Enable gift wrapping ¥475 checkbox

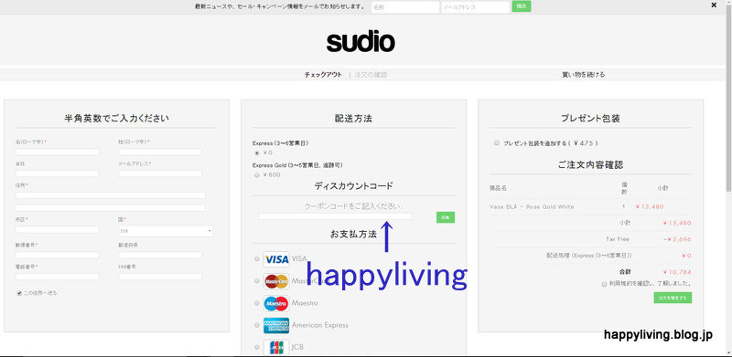tap(497, 143)
